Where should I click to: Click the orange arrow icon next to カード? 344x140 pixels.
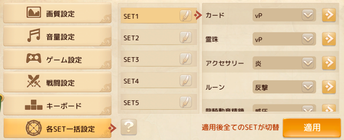pos(329,15)
